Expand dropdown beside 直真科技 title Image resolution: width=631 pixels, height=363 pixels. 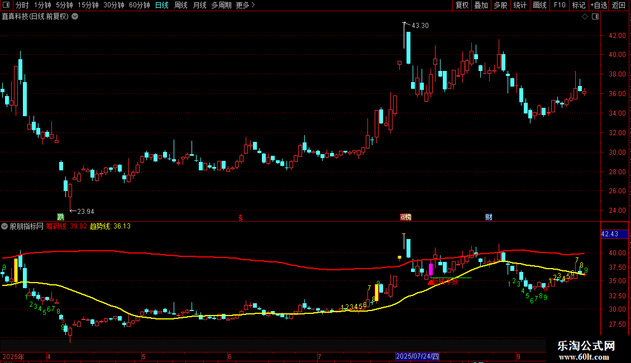point(75,16)
